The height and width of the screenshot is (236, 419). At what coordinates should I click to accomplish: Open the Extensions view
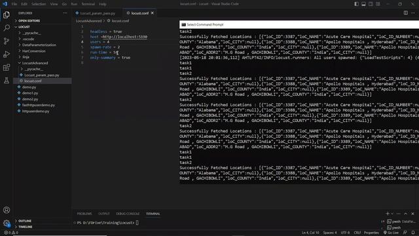7,67
